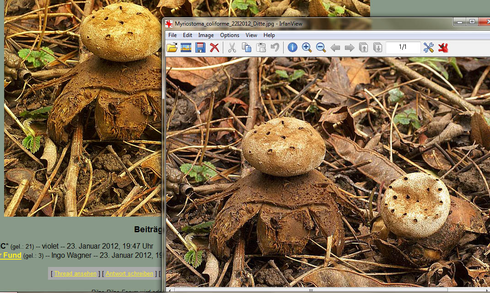Click the IrfanView horizontal scrollbar at the bottom

[x=311, y=291]
